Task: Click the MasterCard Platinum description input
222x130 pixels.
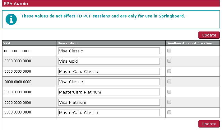Action: coord(109,92)
